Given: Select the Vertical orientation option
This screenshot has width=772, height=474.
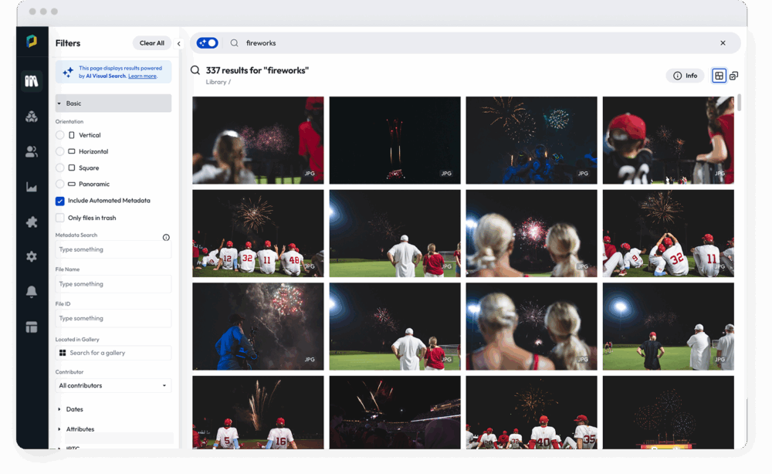Looking at the screenshot, I should point(60,135).
